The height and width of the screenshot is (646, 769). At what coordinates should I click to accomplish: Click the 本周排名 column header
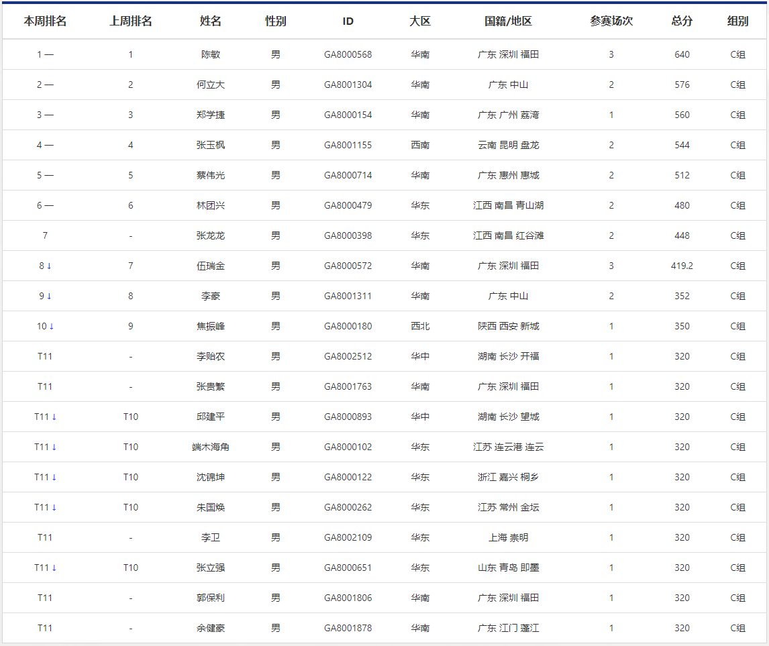(x=45, y=21)
